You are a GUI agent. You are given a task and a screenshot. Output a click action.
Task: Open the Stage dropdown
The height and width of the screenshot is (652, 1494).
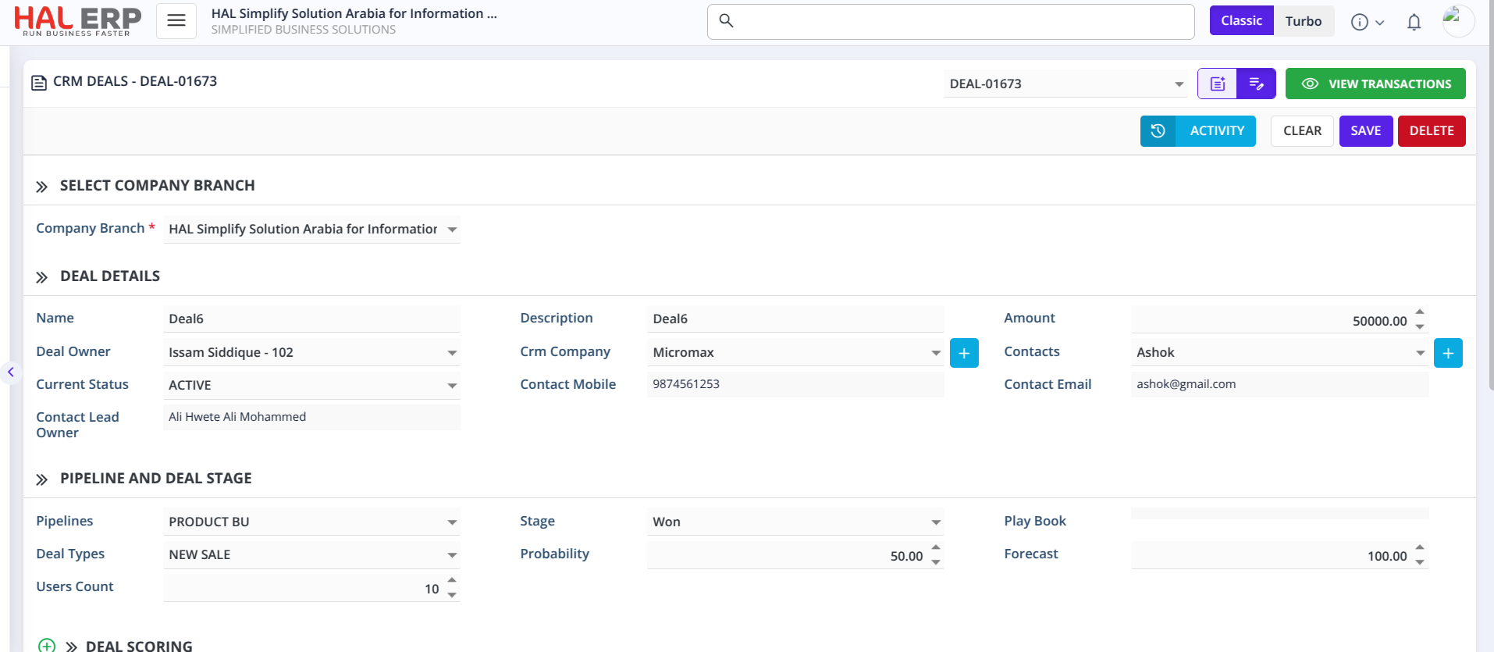pyautogui.click(x=936, y=522)
